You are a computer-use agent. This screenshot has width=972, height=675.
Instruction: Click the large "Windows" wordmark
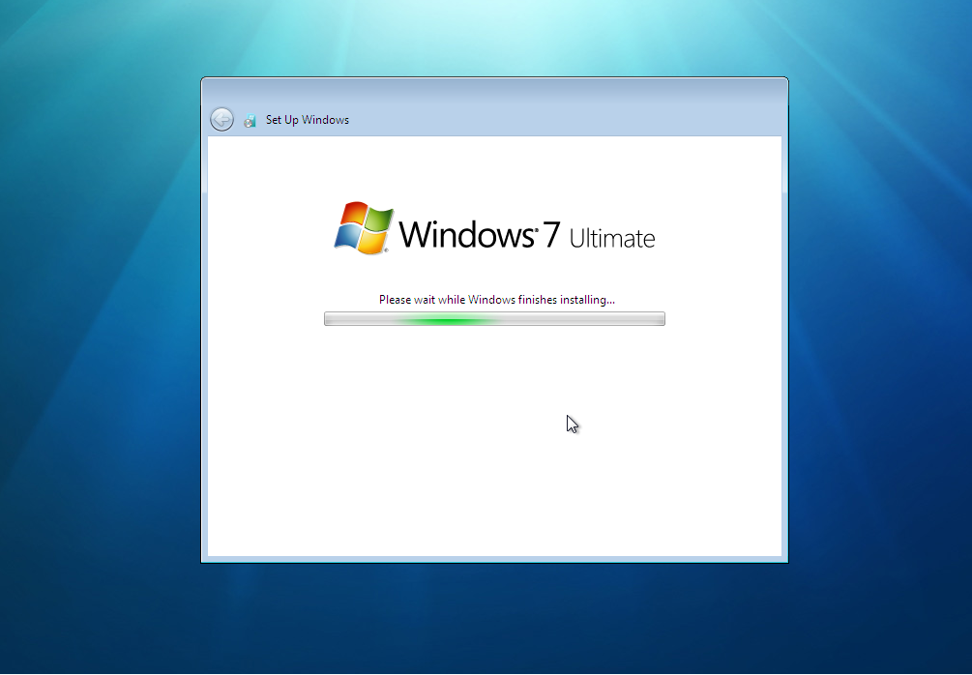click(x=466, y=234)
